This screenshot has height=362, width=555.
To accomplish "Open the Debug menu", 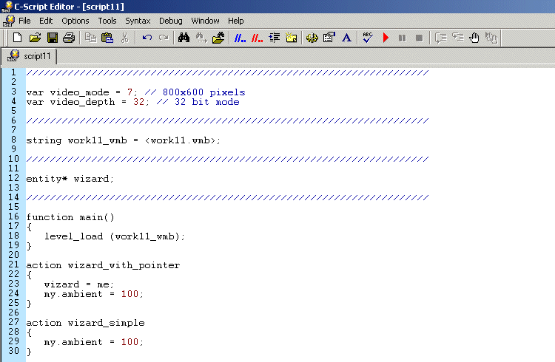I will click(170, 21).
